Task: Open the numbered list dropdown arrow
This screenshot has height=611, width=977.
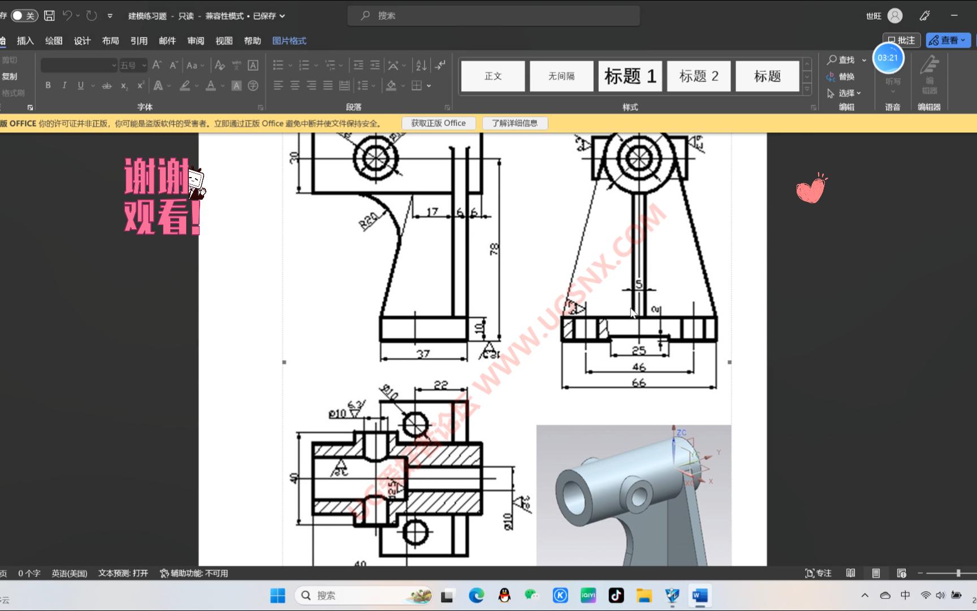Action: (316, 66)
